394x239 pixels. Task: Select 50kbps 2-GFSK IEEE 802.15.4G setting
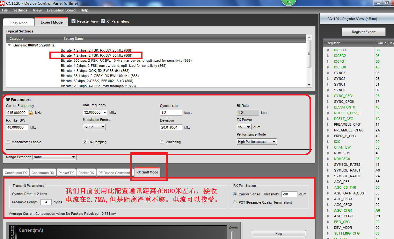(97, 81)
